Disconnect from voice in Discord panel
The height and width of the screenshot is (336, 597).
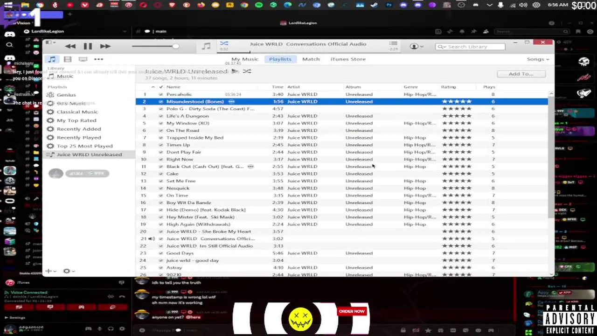coord(122,296)
